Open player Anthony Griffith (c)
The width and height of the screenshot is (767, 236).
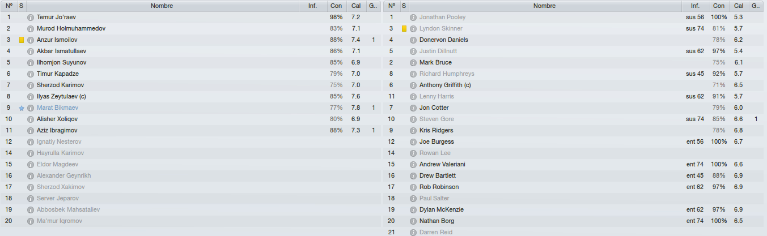point(445,85)
